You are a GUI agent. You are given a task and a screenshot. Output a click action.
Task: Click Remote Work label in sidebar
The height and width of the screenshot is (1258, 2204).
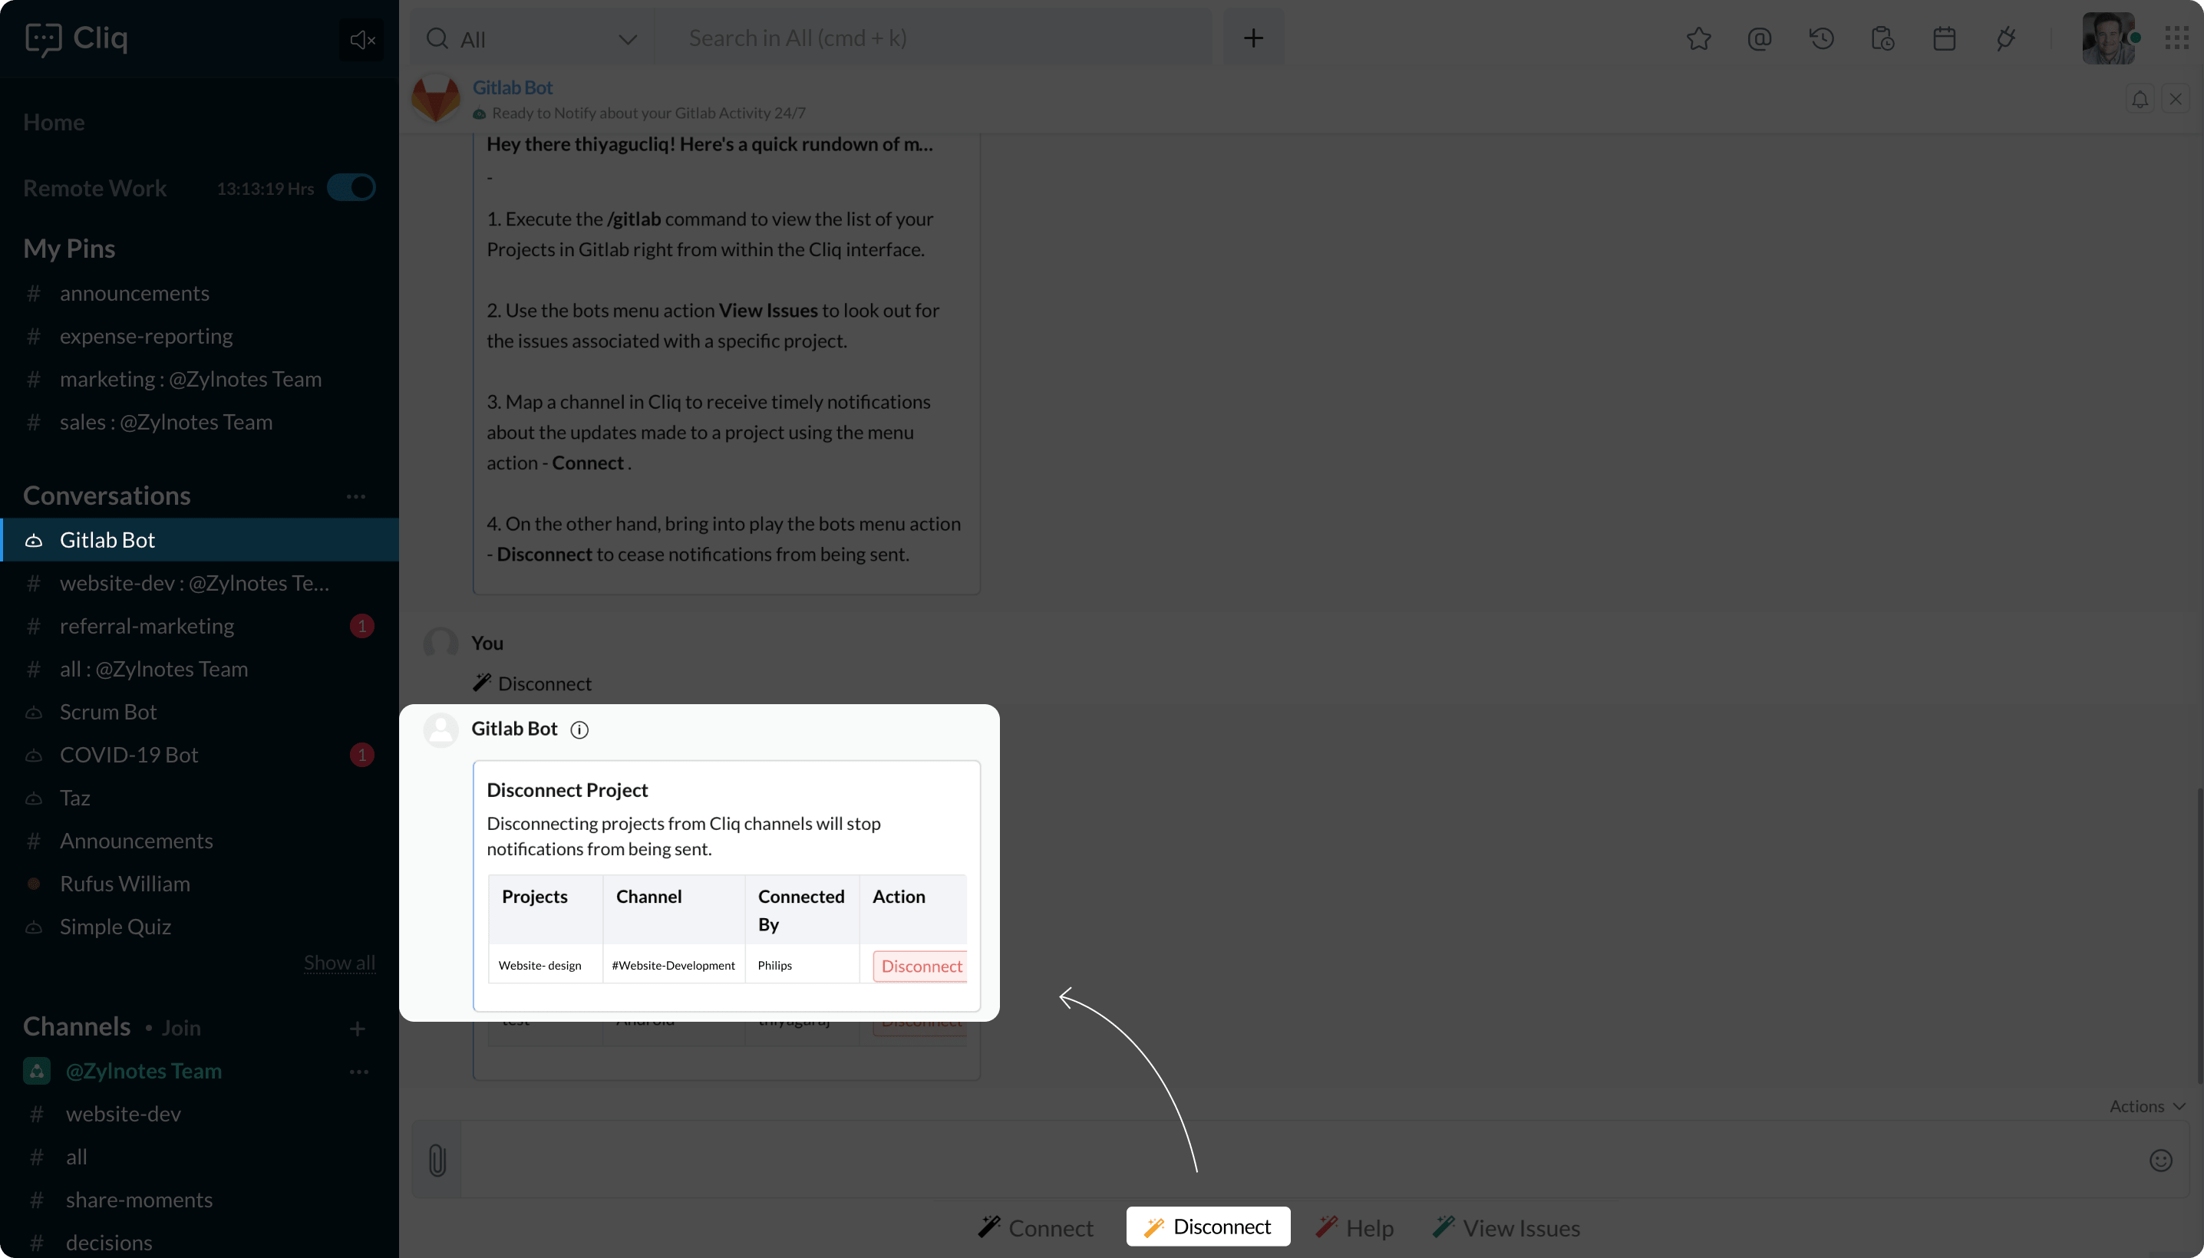94,189
